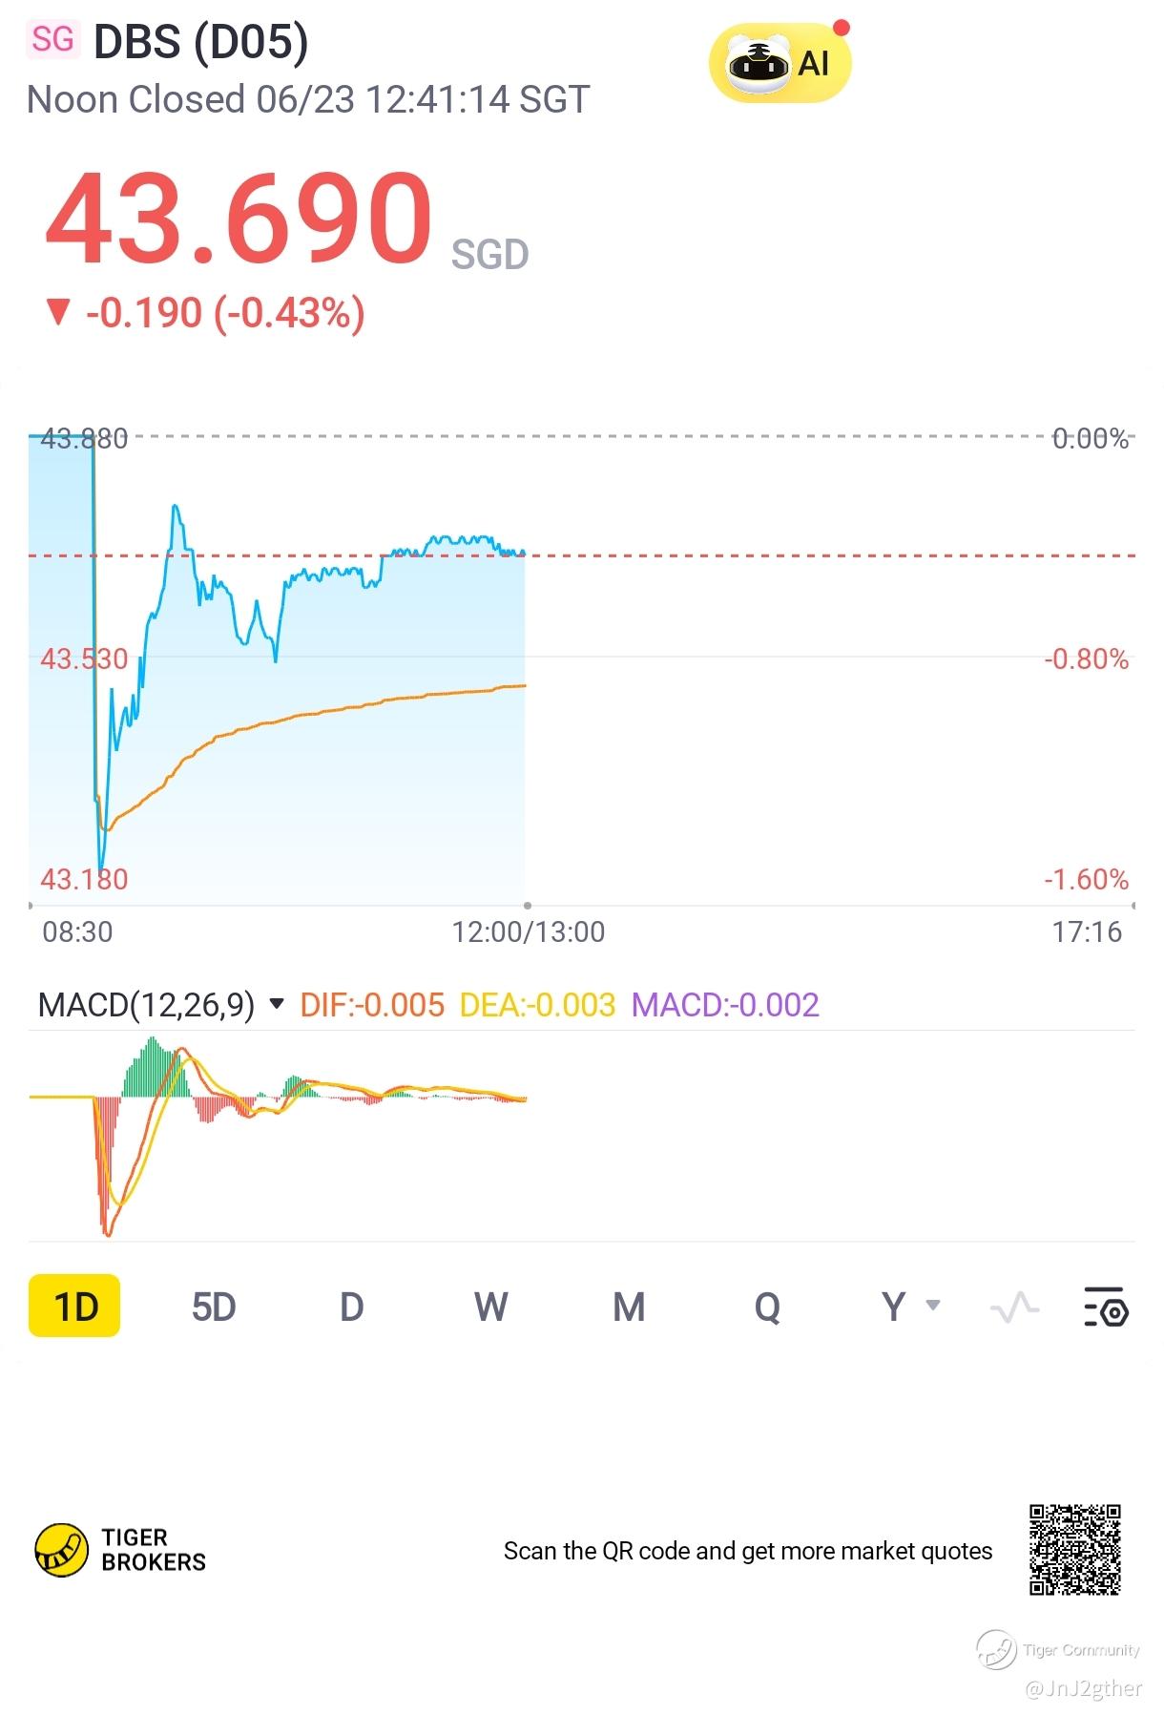
Task: Tap the 43.690 price value
Action: coord(239,220)
